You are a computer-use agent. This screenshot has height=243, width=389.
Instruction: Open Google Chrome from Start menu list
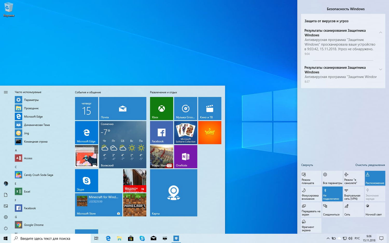(x=33, y=225)
